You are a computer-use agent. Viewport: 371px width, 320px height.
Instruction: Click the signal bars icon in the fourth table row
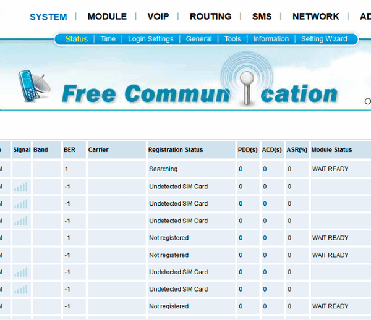21,221
